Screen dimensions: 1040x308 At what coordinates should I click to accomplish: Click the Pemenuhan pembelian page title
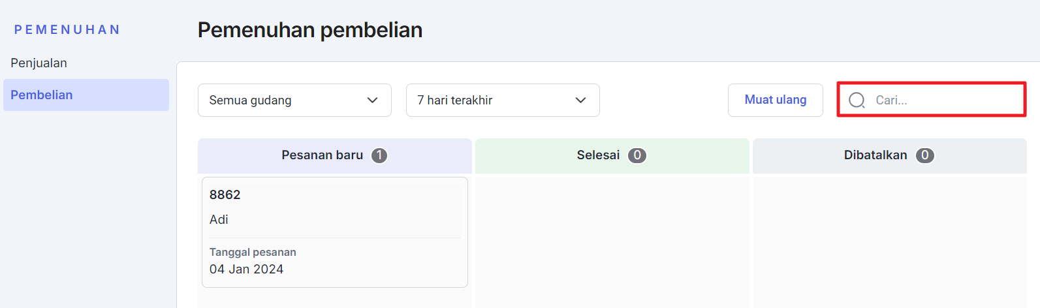click(310, 30)
